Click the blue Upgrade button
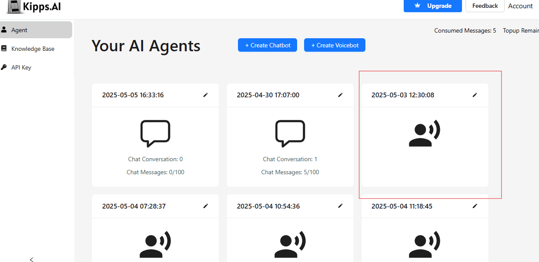Image resolution: width=539 pixels, height=262 pixels. coord(432,6)
